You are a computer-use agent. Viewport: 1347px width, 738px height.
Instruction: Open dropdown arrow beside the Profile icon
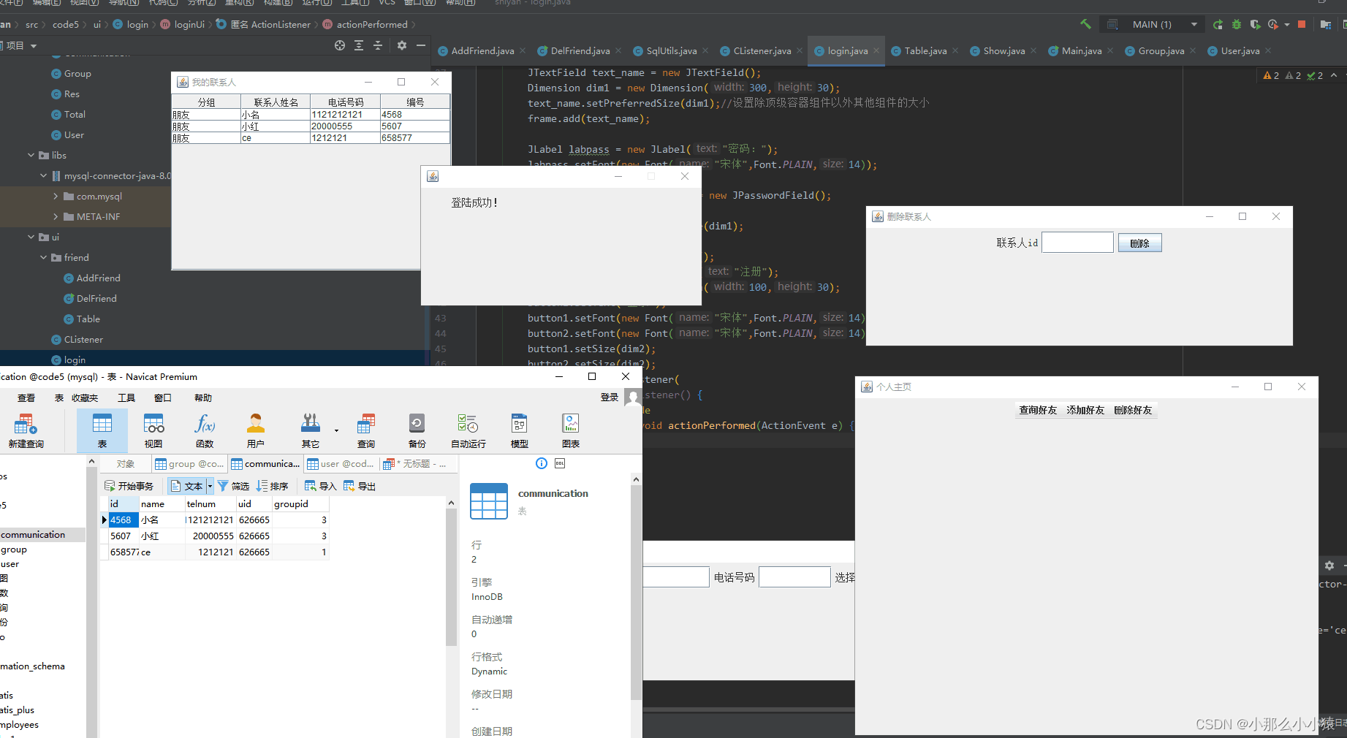point(1287,24)
